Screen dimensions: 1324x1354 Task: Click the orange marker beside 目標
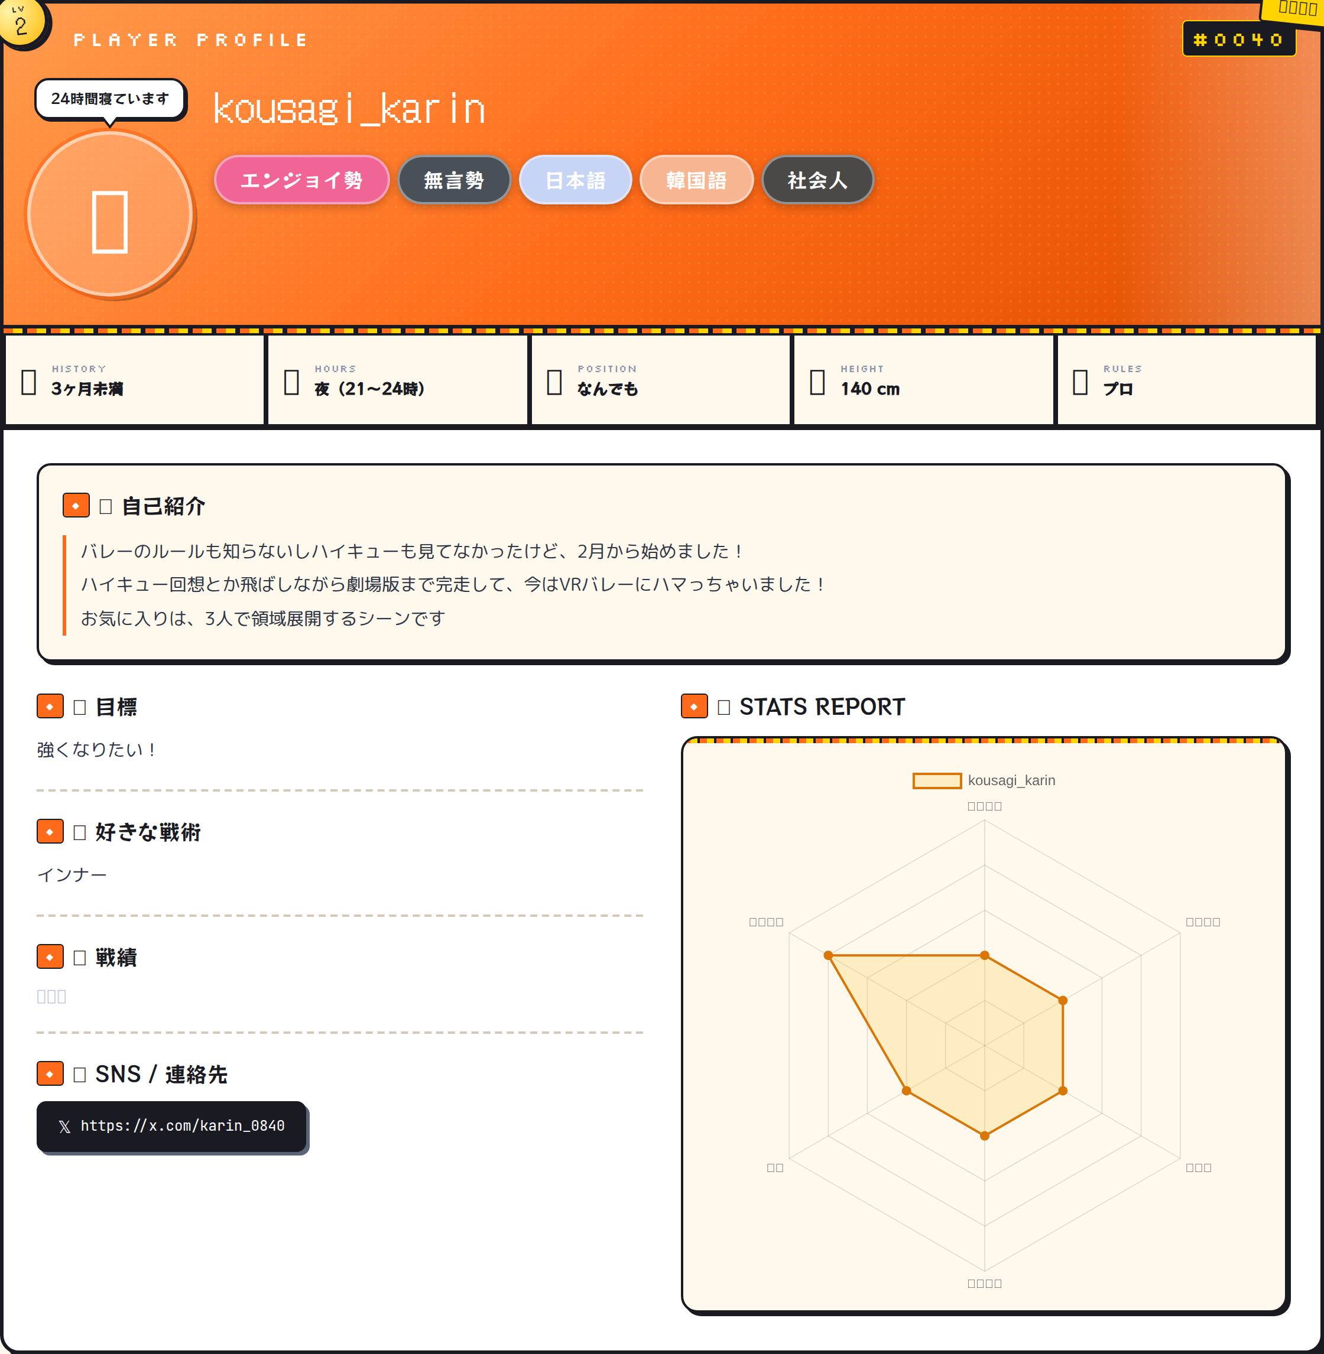pyautogui.click(x=50, y=706)
